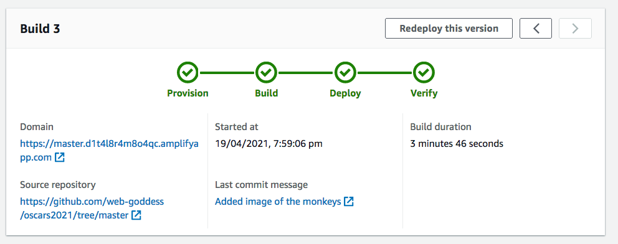Go to previous build with left chevron
The height and width of the screenshot is (244, 618).
(x=536, y=29)
